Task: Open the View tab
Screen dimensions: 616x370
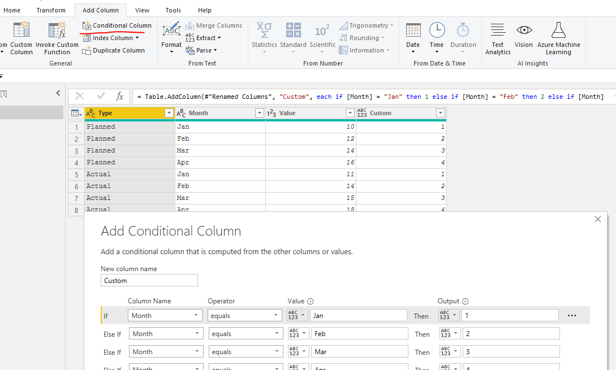Action: pos(142,10)
